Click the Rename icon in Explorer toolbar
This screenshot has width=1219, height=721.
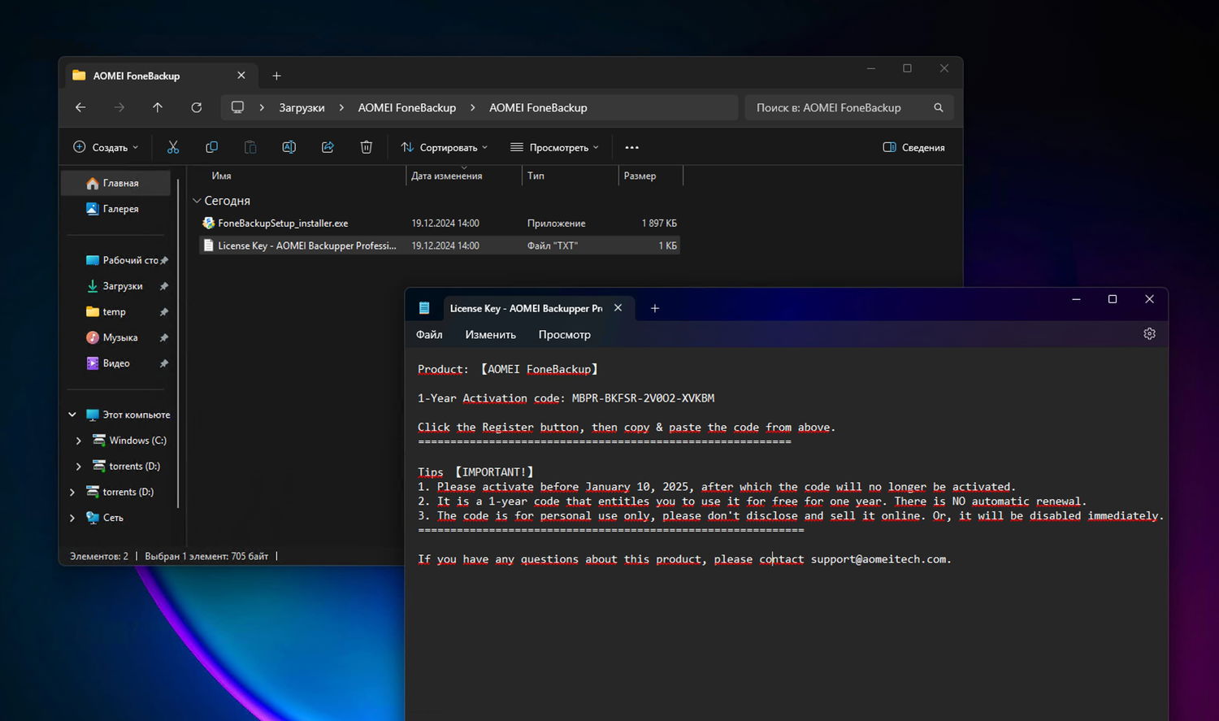(x=288, y=147)
